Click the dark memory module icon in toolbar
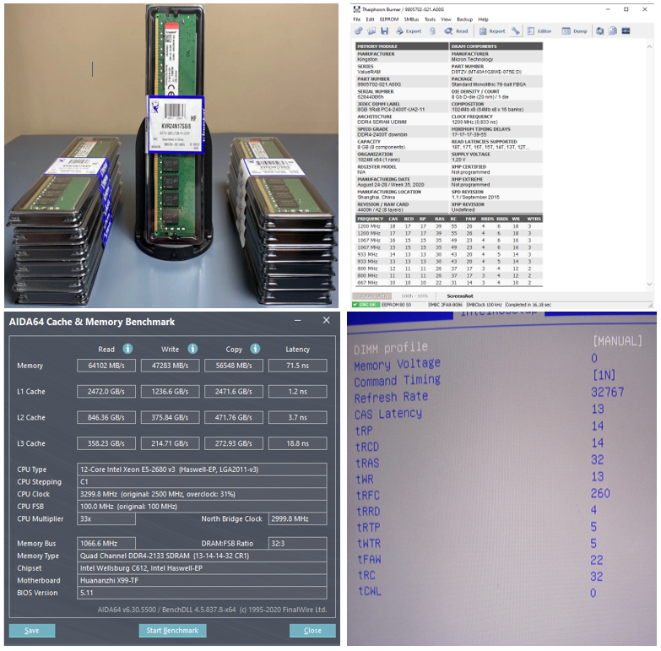 (626, 30)
